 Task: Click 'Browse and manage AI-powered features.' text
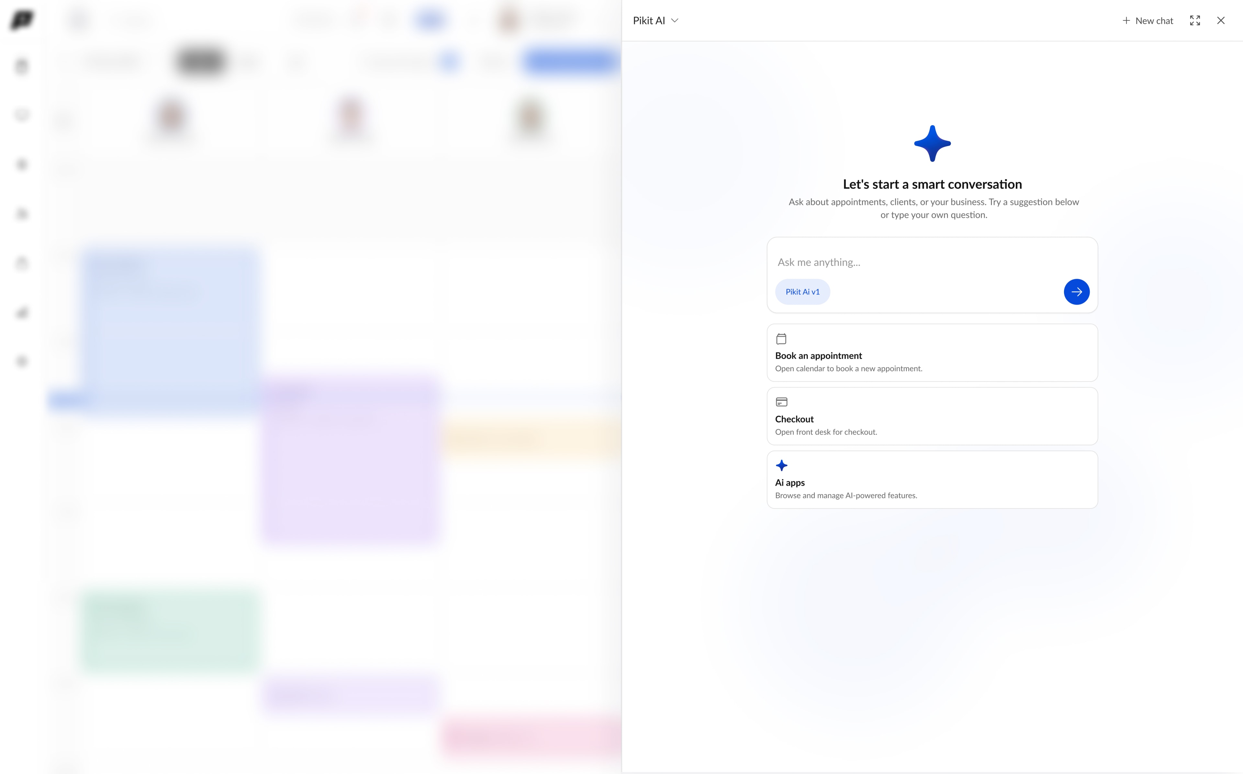(846, 495)
